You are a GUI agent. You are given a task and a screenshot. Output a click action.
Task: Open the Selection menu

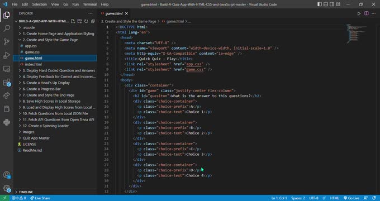[x=40, y=4]
